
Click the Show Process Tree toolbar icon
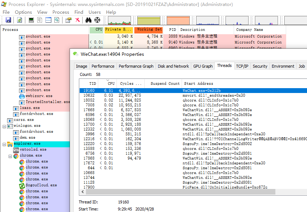pyautogui.click(x=40, y=20)
